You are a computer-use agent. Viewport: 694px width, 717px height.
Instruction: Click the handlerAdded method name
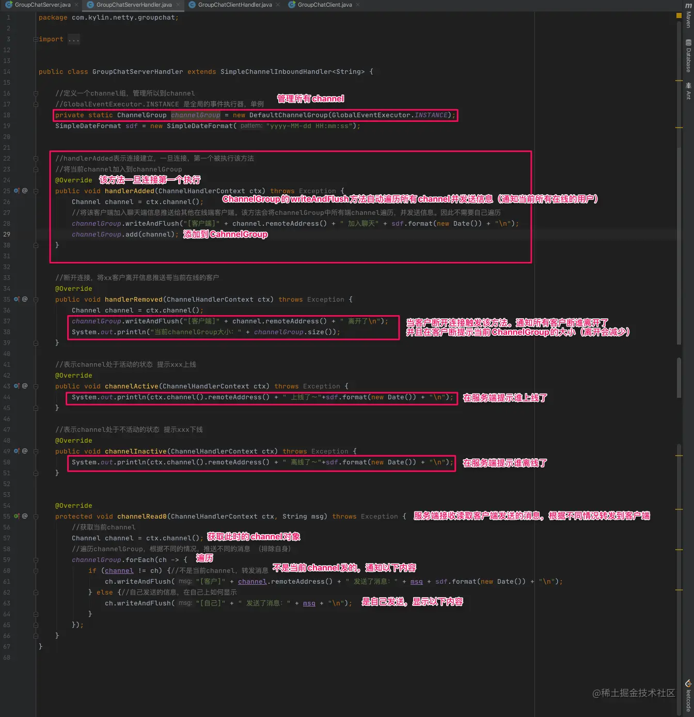[130, 191]
